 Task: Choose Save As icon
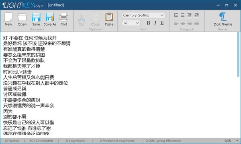[x=50, y=19]
